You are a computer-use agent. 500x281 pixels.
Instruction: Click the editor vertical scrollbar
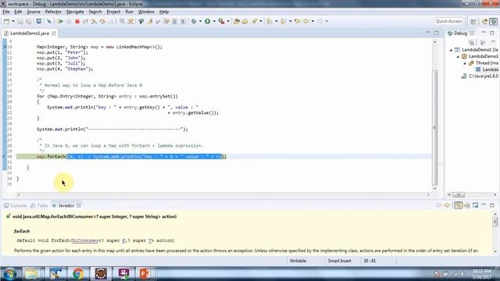pyautogui.click(x=434, y=127)
